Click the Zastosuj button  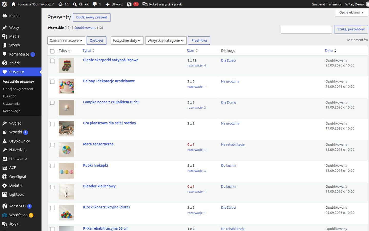click(96, 41)
